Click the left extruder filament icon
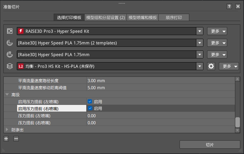This screenshot has height=154, width=244. pos(10,43)
